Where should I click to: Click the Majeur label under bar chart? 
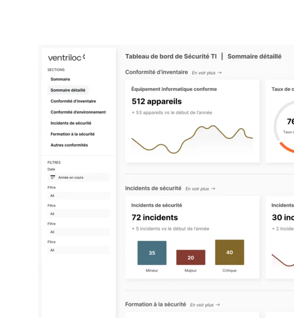[x=190, y=271]
